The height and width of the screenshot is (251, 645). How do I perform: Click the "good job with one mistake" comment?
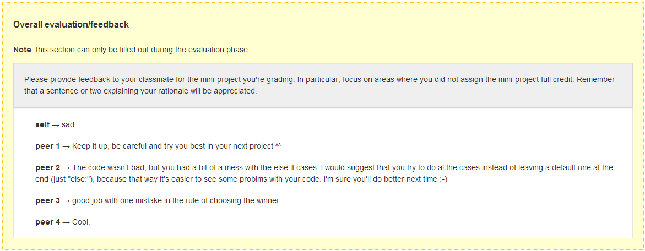(176, 201)
